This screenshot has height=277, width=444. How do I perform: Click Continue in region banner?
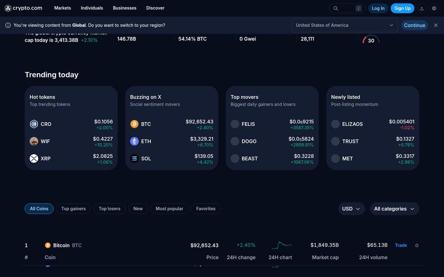(415, 25)
